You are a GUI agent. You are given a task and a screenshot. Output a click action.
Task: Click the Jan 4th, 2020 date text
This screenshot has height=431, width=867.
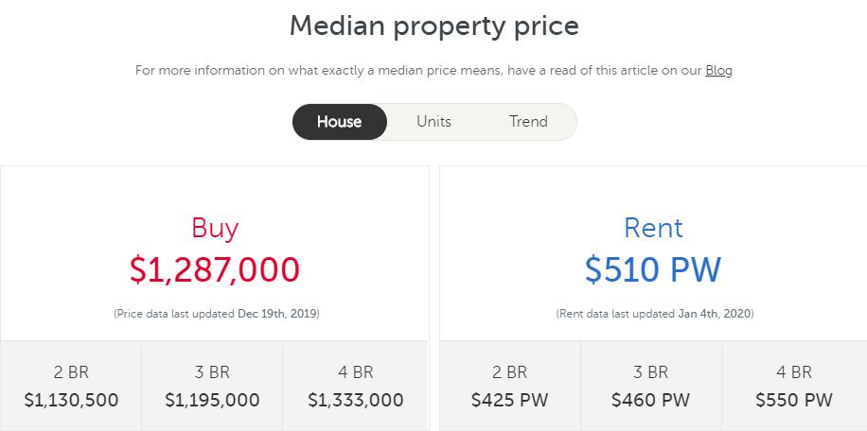(716, 313)
